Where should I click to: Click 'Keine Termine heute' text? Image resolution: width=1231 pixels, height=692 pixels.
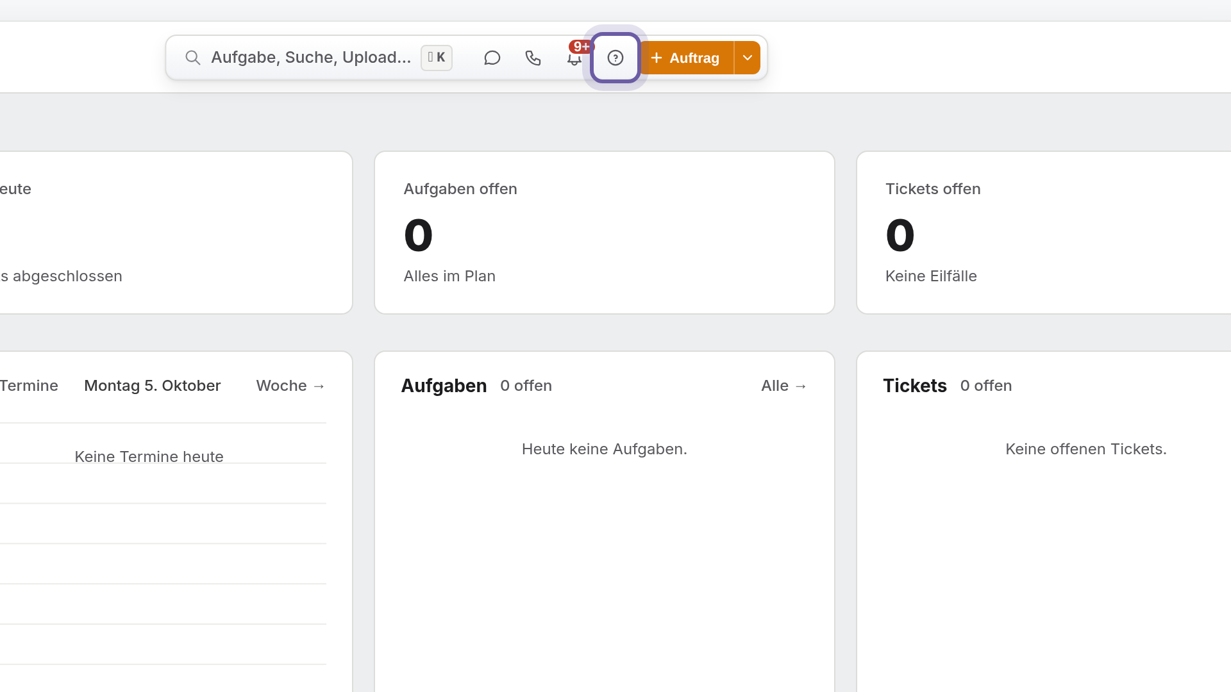pos(149,457)
